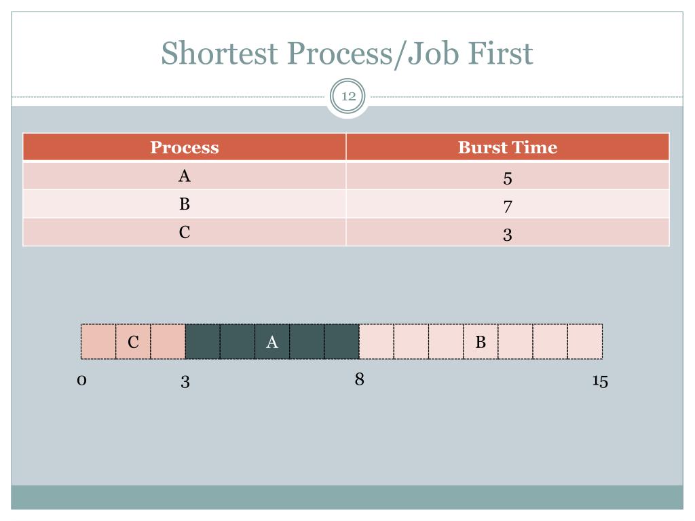Click the slide title 'Shortest Process/Job First'
This screenshot has height=521, width=695.
click(347, 54)
